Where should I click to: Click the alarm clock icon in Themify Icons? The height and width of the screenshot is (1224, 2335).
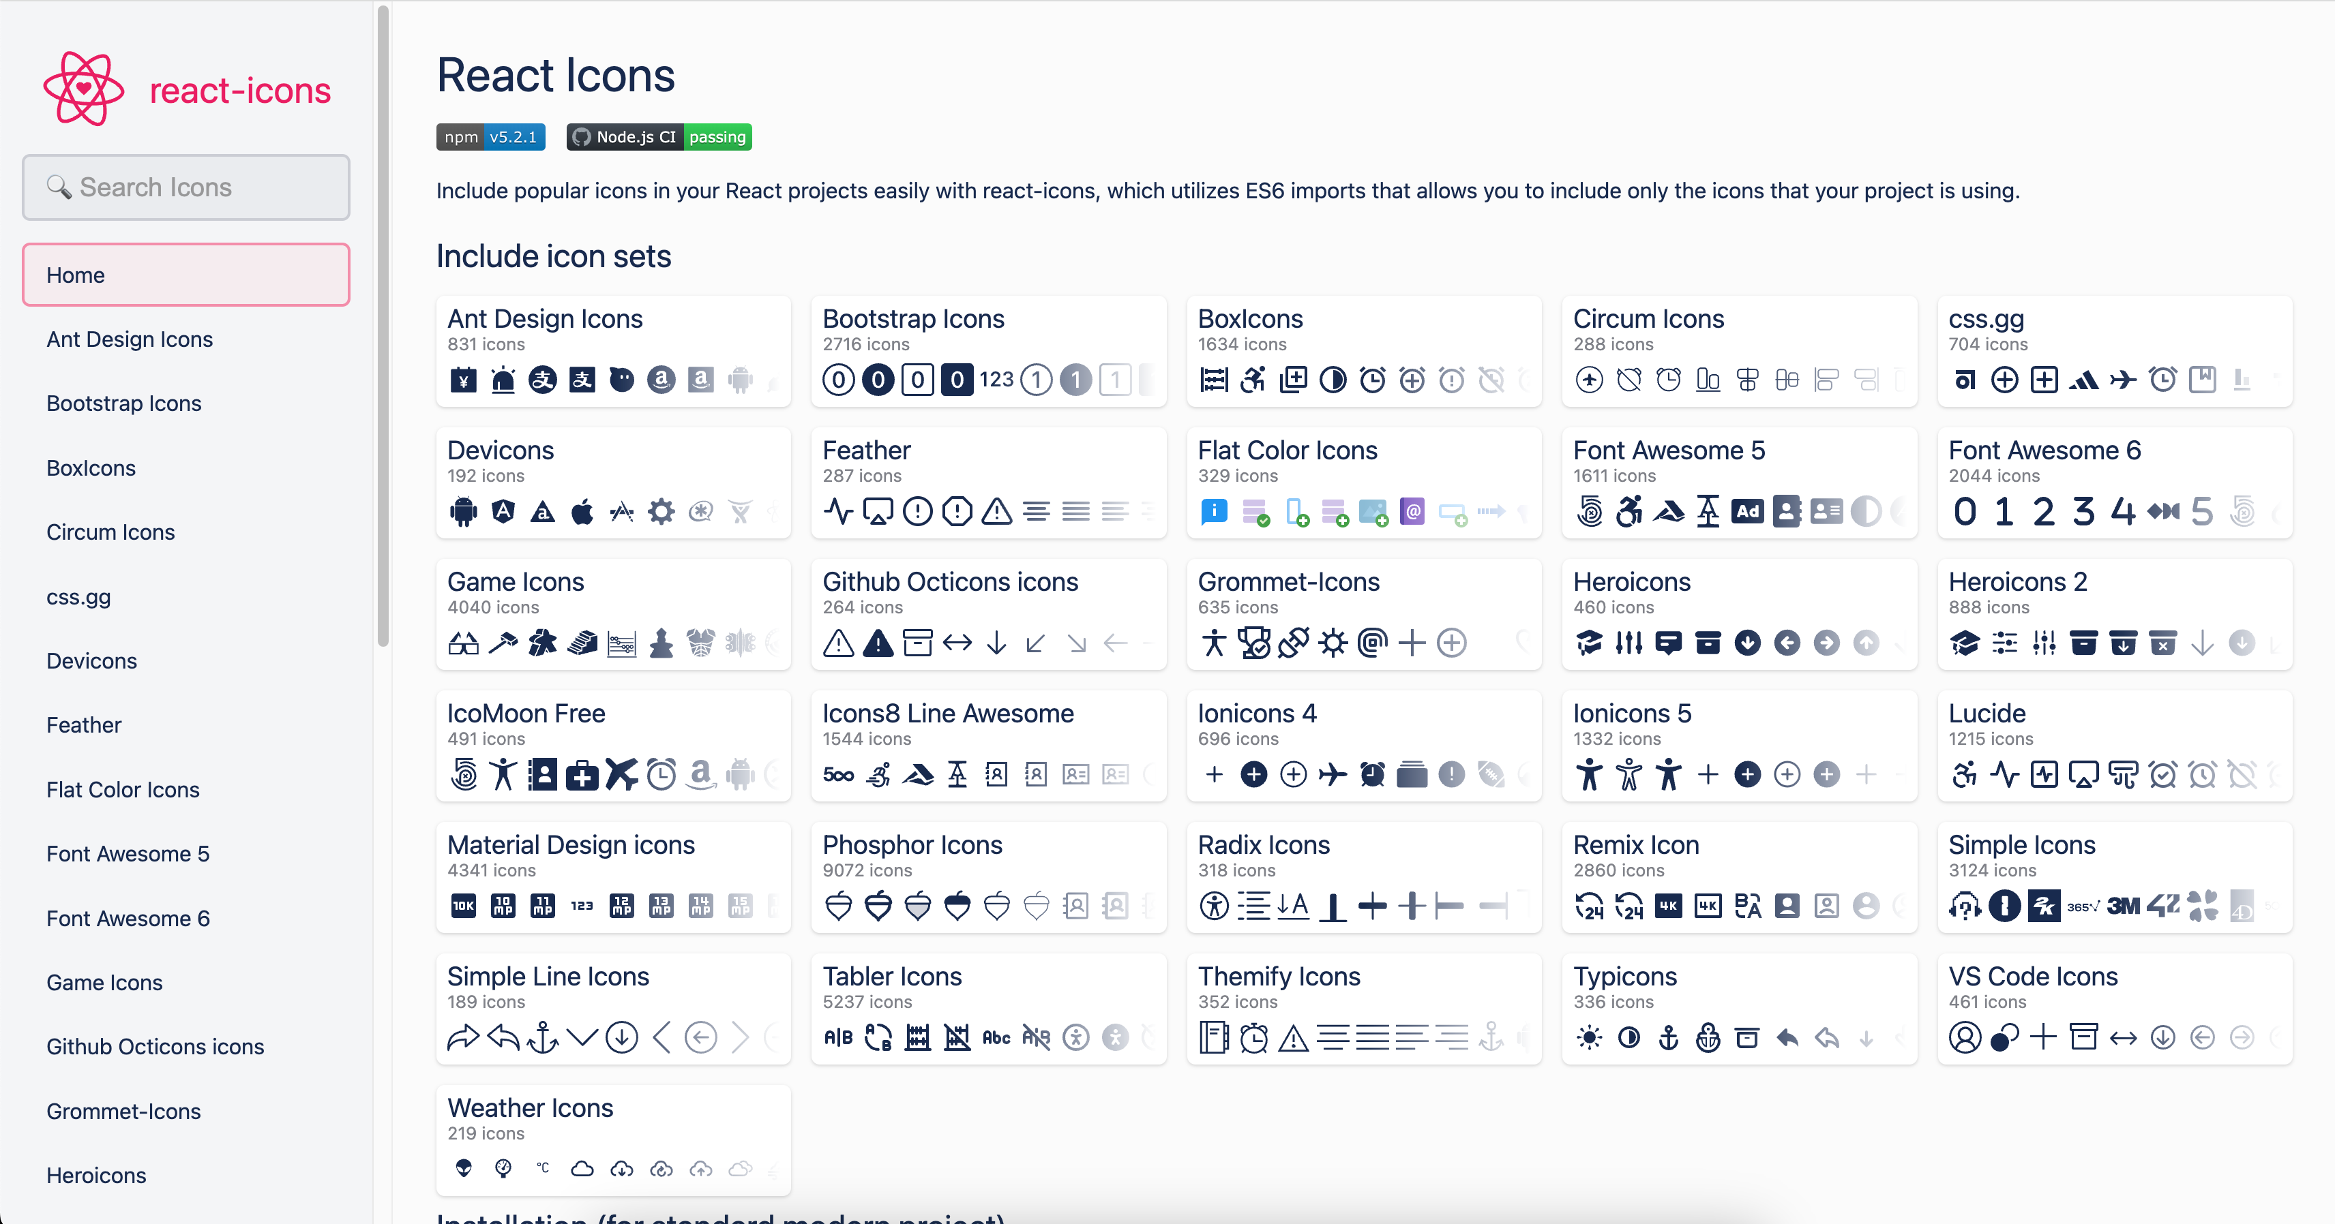point(1253,1037)
